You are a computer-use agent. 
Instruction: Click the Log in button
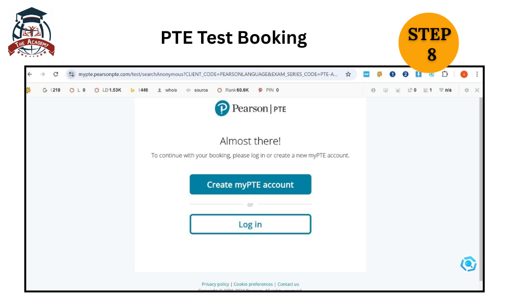point(250,224)
